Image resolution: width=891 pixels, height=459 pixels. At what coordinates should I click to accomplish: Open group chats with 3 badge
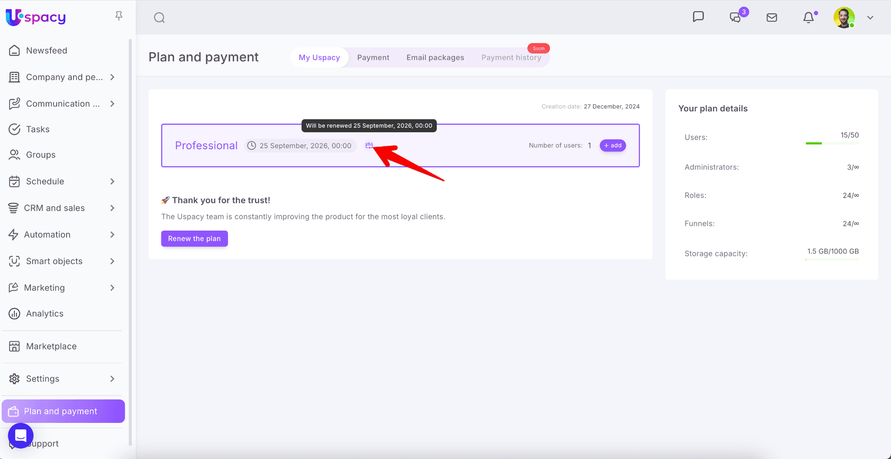point(735,17)
